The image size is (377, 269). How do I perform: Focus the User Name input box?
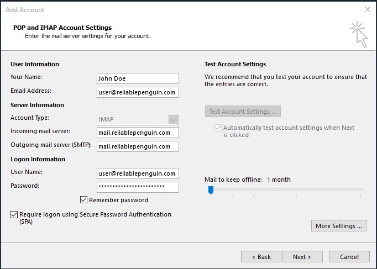point(138,173)
